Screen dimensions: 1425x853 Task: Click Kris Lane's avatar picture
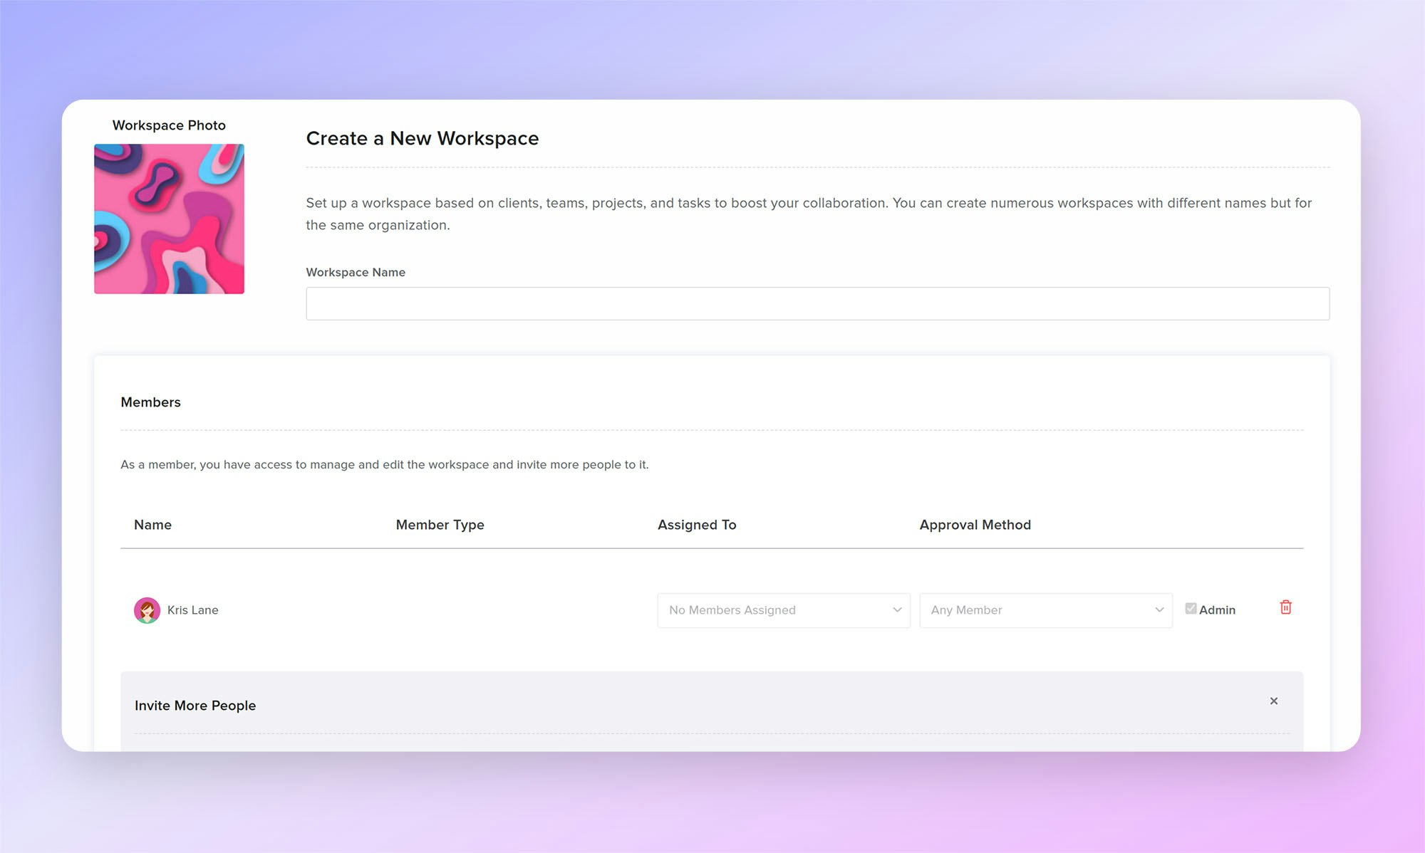point(147,610)
